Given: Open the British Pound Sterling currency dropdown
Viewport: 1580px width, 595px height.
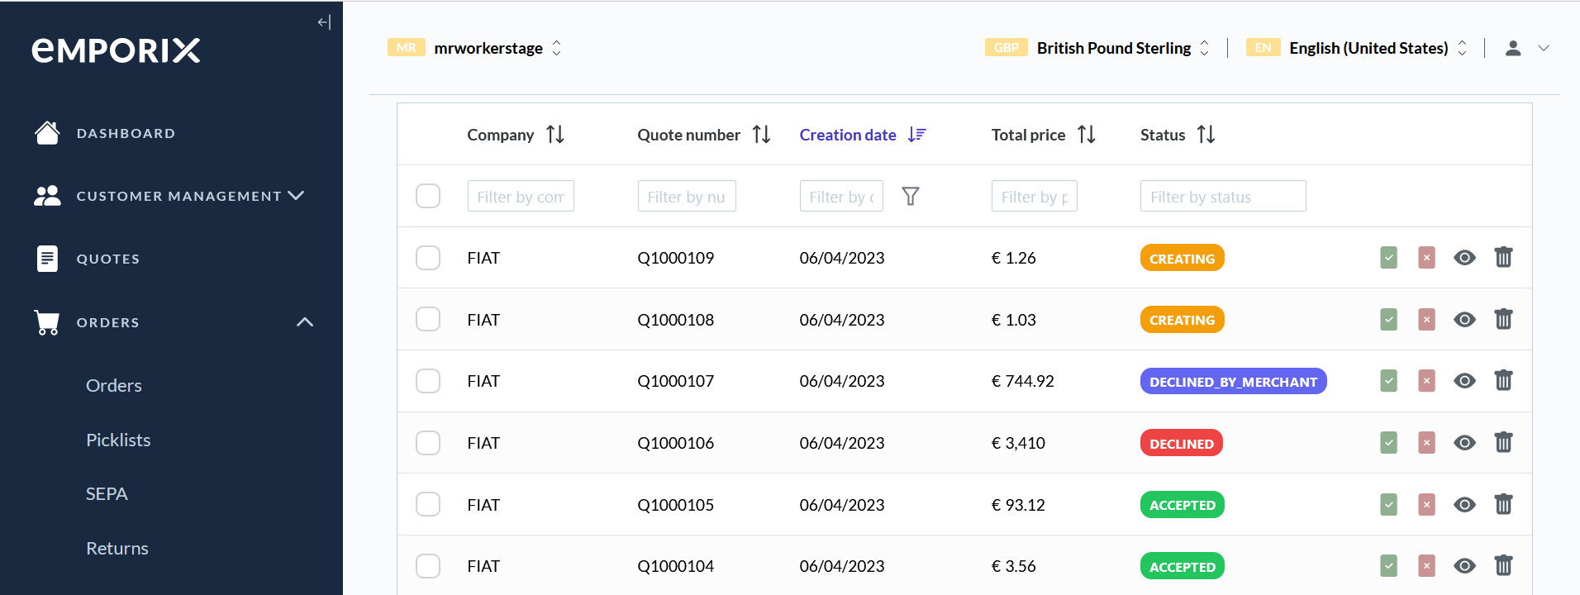Looking at the screenshot, I should 1113,49.
